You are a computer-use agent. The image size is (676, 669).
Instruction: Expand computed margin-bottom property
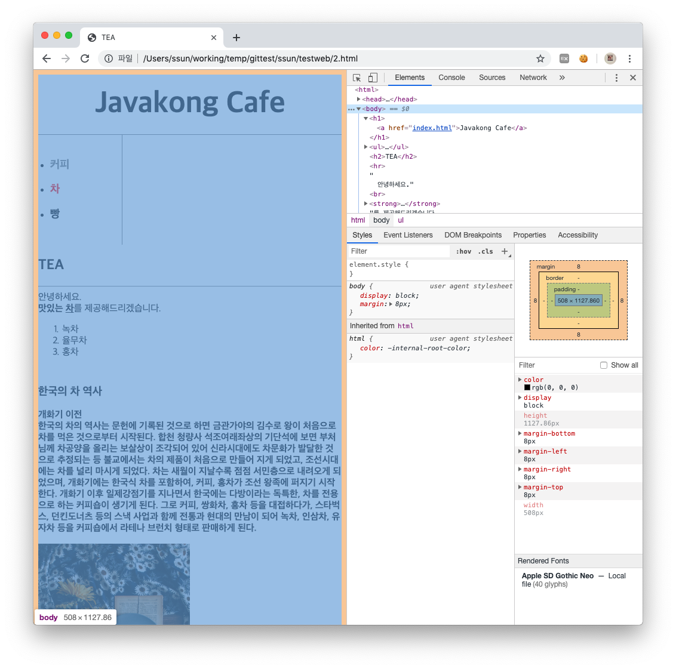click(520, 433)
